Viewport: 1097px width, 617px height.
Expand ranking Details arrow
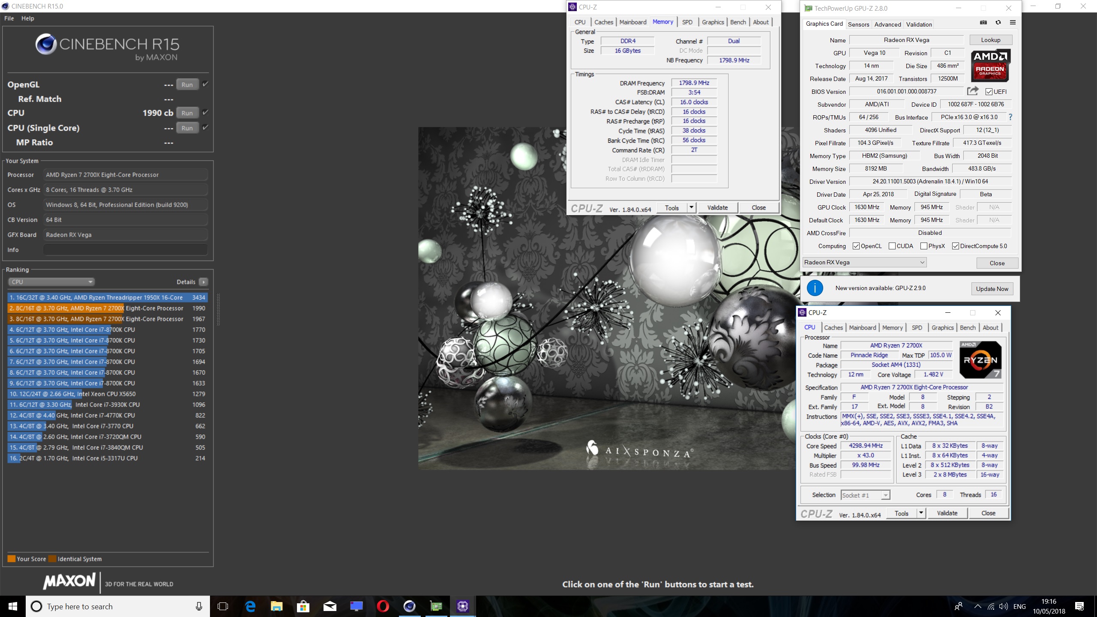pos(204,282)
